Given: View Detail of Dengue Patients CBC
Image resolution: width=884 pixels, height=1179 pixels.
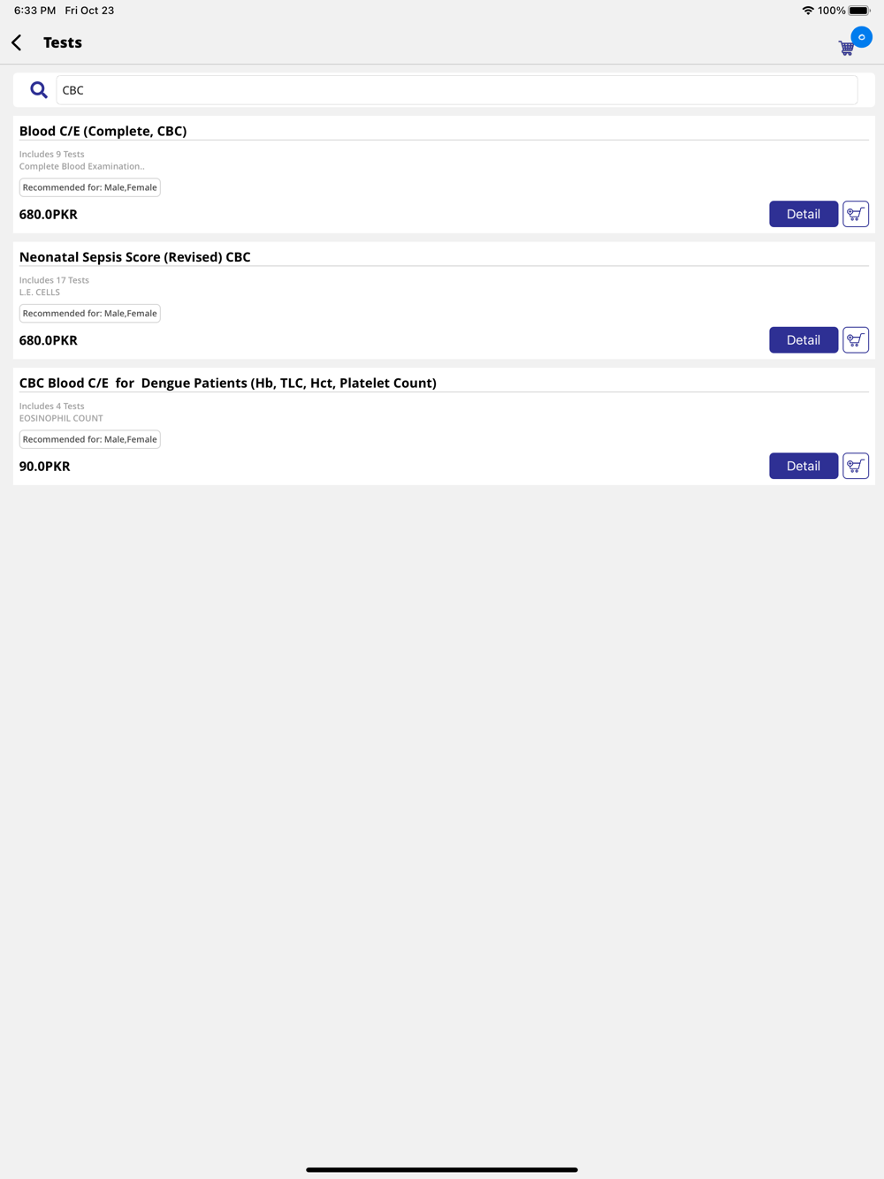Looking at the screenshot, I should pos(803,466).
